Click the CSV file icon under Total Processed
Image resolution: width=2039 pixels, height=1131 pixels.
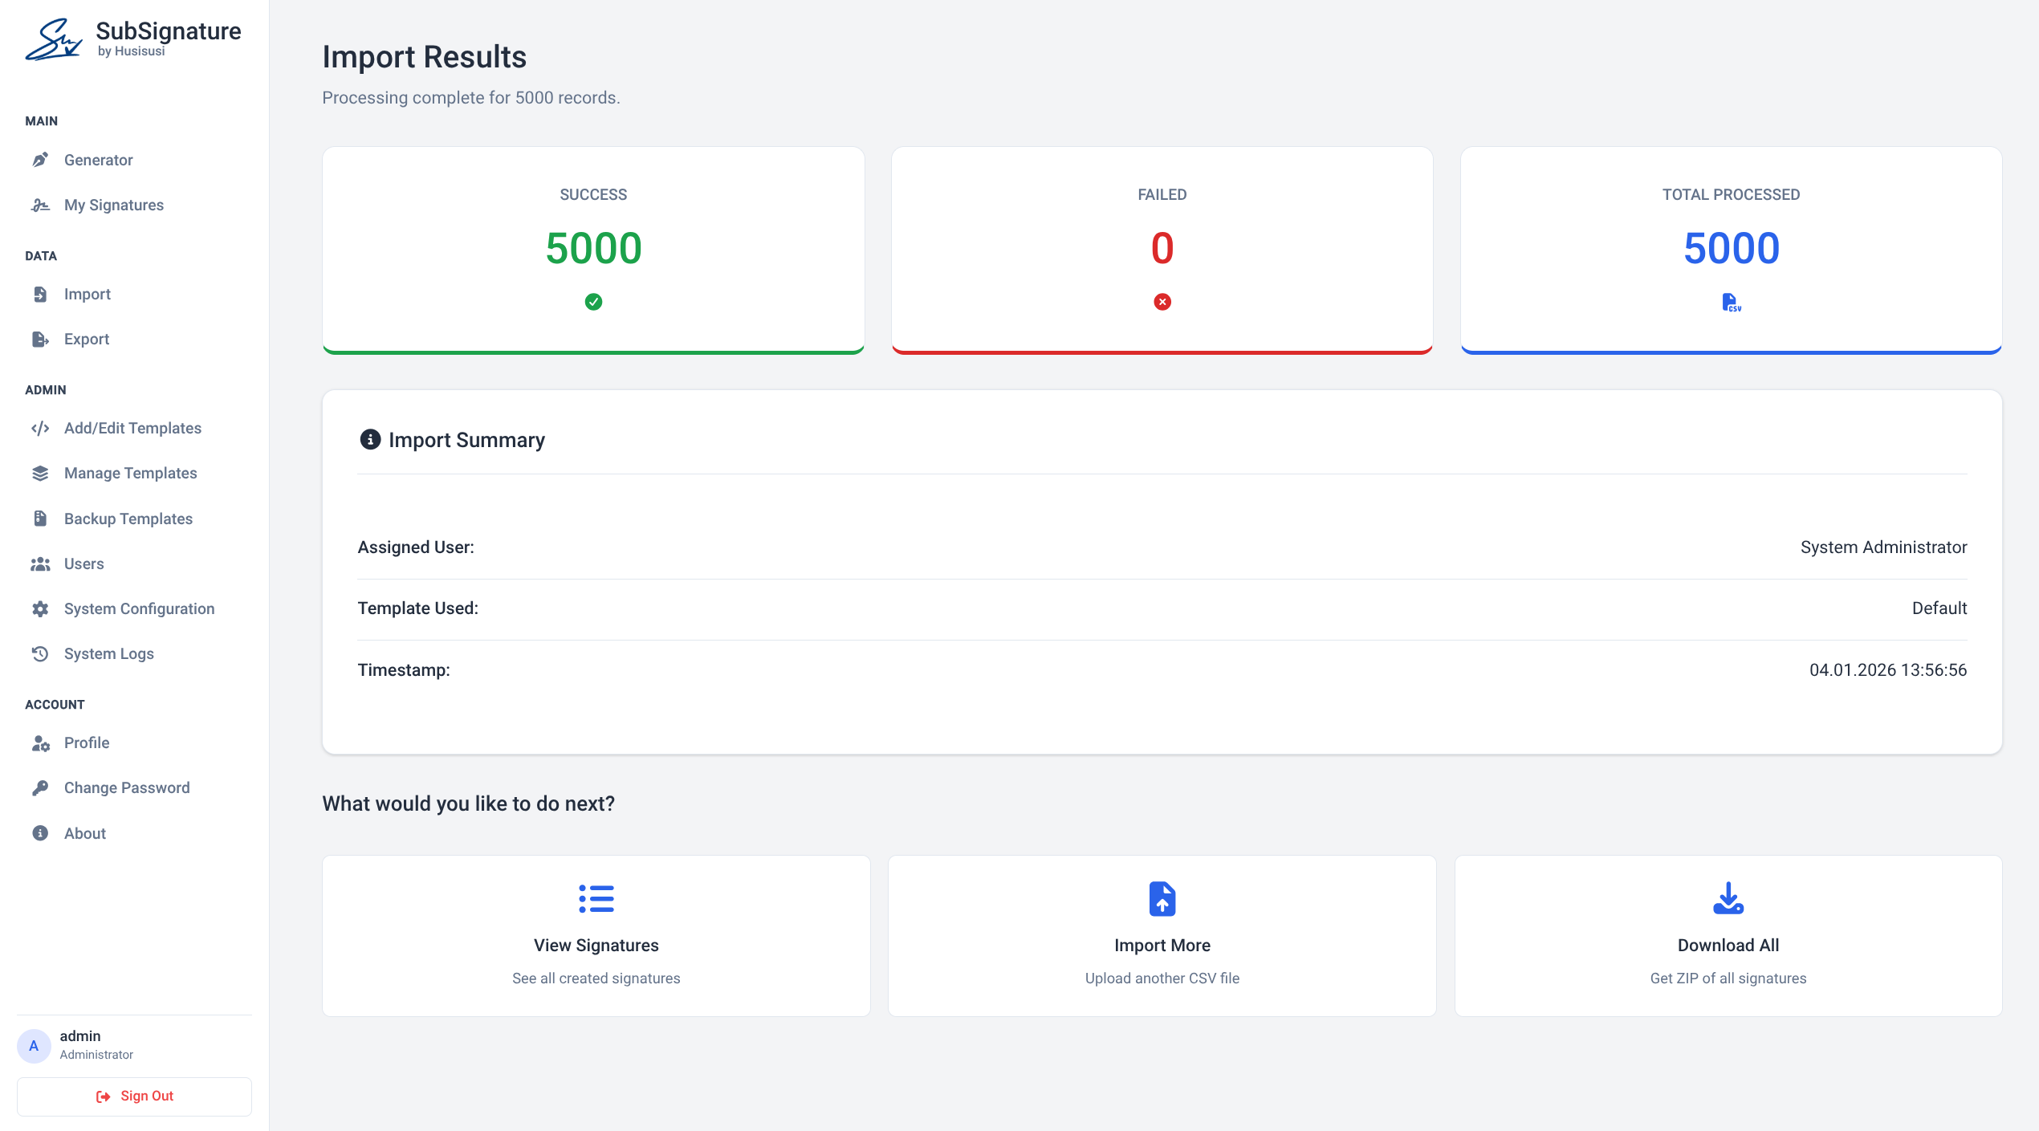click(x=1731, y=303)
